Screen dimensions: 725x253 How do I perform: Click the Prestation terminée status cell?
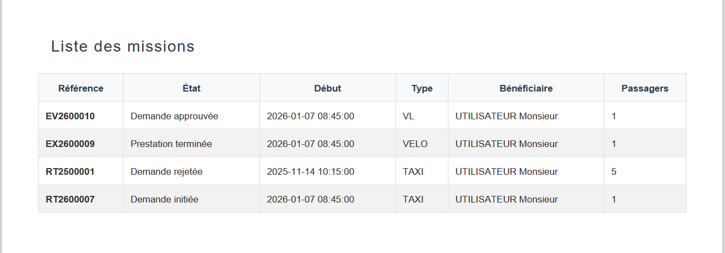pos(171,144)
